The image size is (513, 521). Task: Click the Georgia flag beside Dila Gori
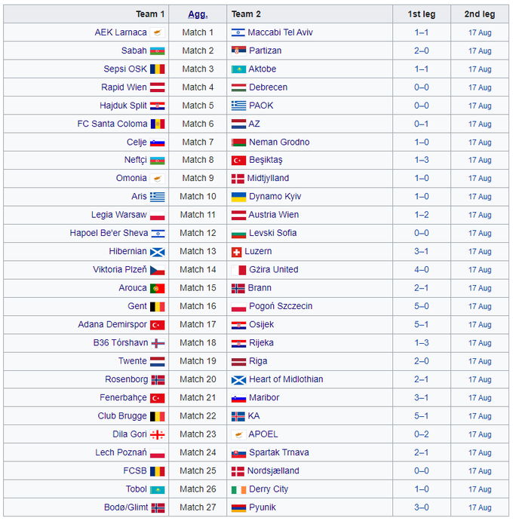[x=157, y=434]
